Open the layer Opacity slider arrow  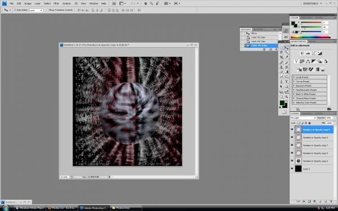pyautogui.click(x=334, y=118)
